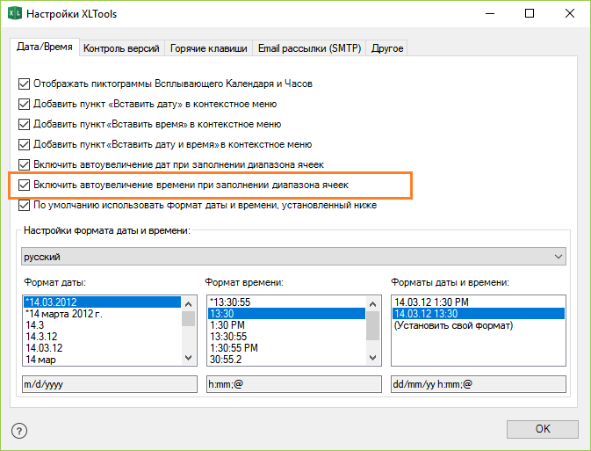The image size is (591, 451).
Task: Go to Email рассылки (SMTP) tab
Action: [310, 48]
